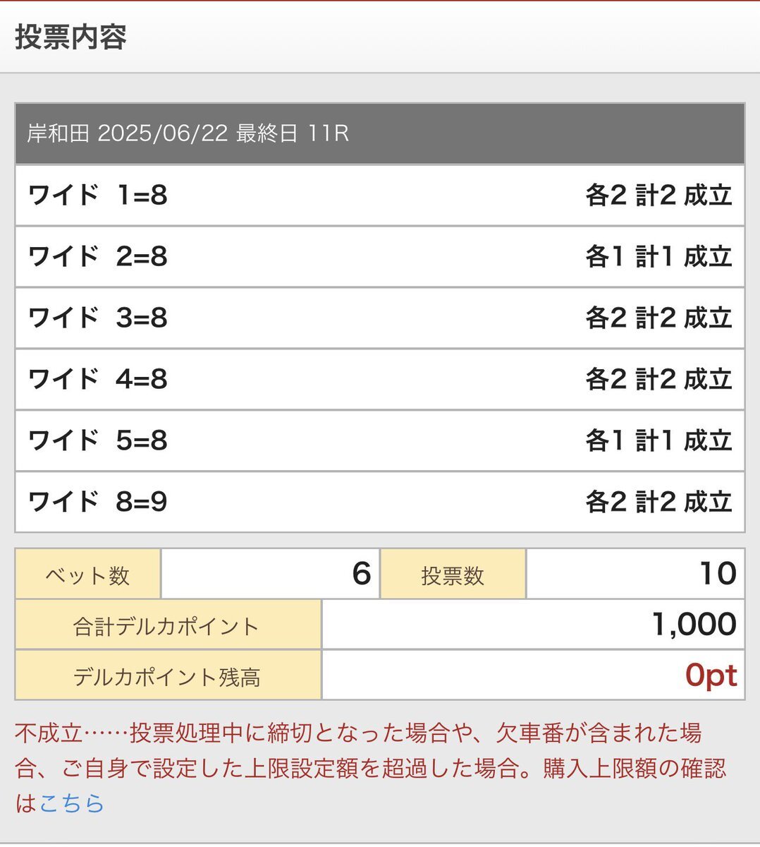This screenshot has height=847, width=760.
Task: Click 各2 計2 成立 status on 1=8 row
Action: pyautogui.click(x=658, y=196)
